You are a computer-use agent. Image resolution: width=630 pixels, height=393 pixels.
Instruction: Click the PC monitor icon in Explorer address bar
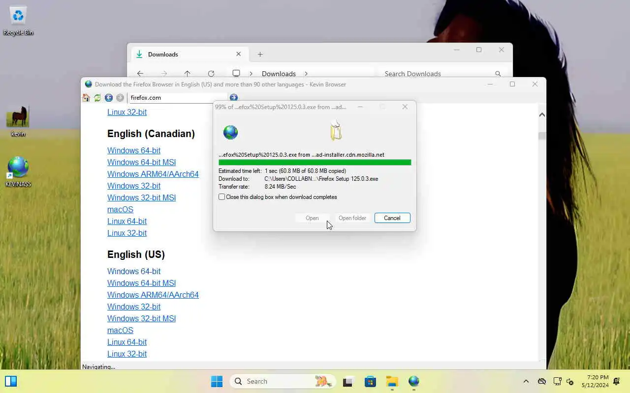(x=236, y=73)
